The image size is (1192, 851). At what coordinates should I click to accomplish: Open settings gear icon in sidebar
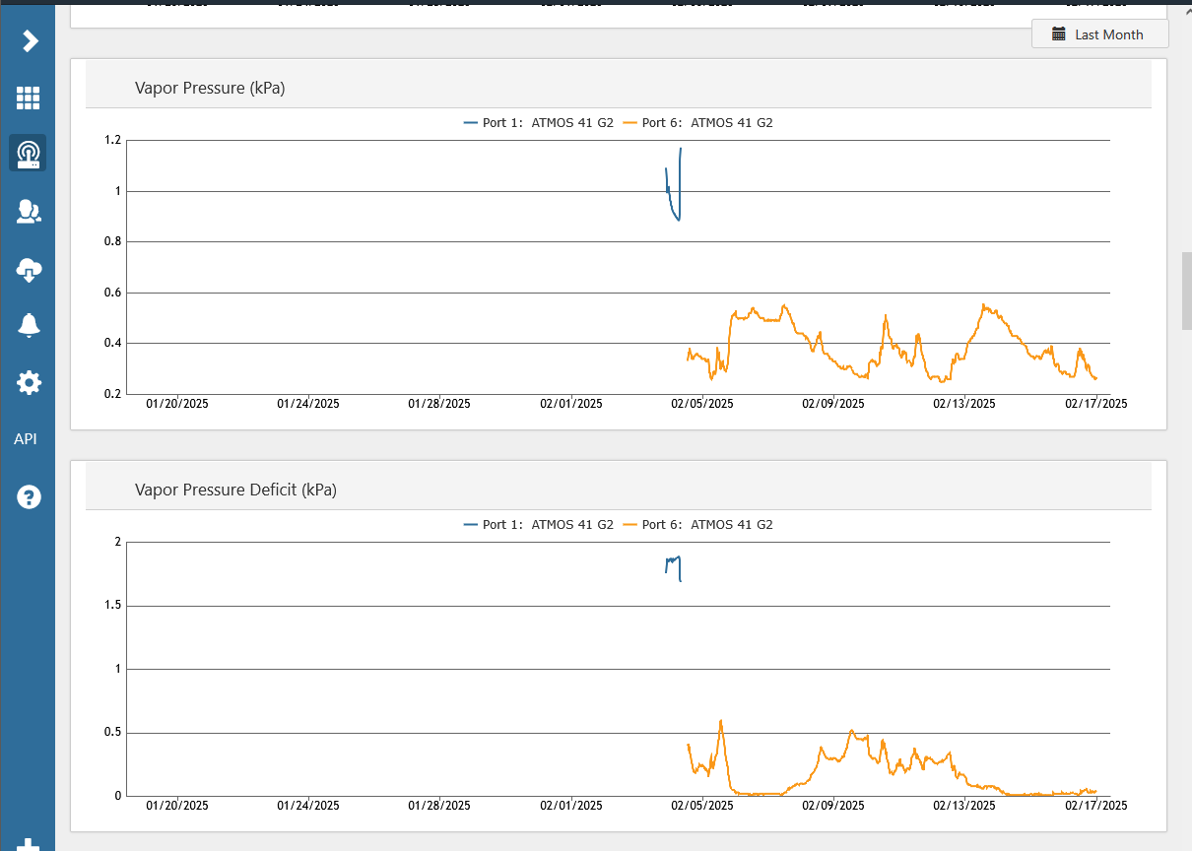29,382
